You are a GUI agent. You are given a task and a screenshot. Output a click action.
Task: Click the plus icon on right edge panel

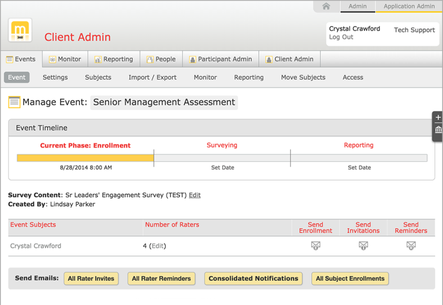click(x=438, y=118)
